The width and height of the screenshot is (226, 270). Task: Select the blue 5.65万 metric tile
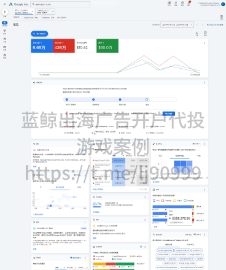coord(42,46)
